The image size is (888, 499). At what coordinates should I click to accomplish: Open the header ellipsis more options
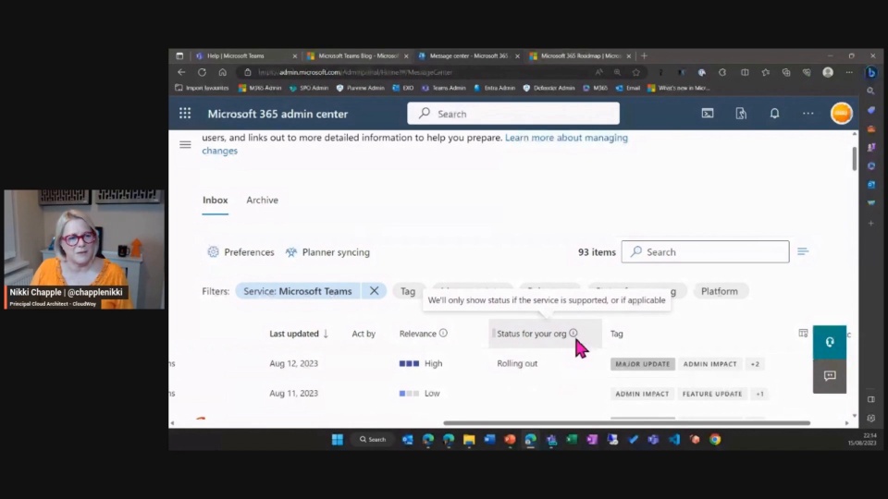coord(808,113)
